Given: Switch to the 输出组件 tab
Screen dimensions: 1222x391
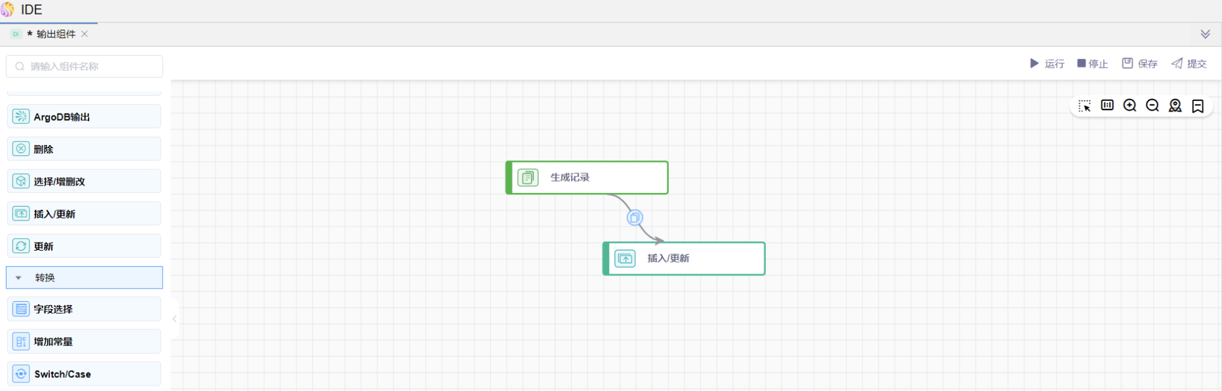Looking at the screenshot, I should [x=55, y=34].
